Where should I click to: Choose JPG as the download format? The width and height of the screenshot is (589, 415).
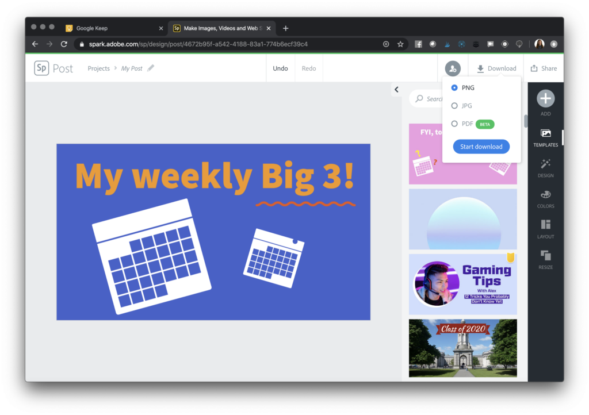coord(454,106)
